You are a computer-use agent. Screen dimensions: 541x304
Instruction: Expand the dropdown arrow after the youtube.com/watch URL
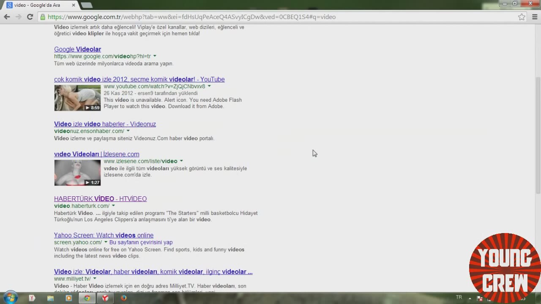209,86
